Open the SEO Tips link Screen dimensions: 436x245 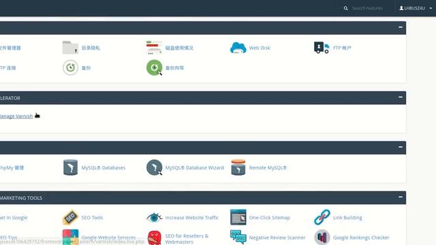click(9, 238)
